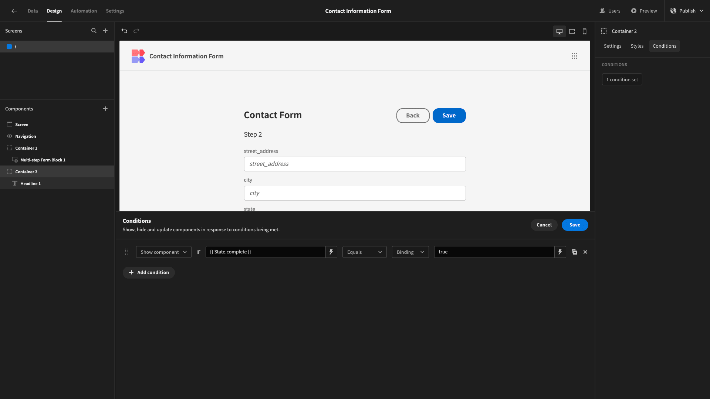710x399 pixels.
Task: Search screens with the magnifier icon
Action: 94,31
